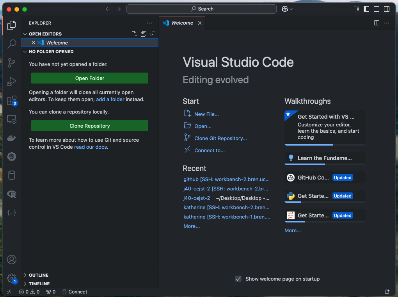Toggle the Primary Side Bar
Image resolution: width=398 pixels, height=297 pixels.
[366, 9]
